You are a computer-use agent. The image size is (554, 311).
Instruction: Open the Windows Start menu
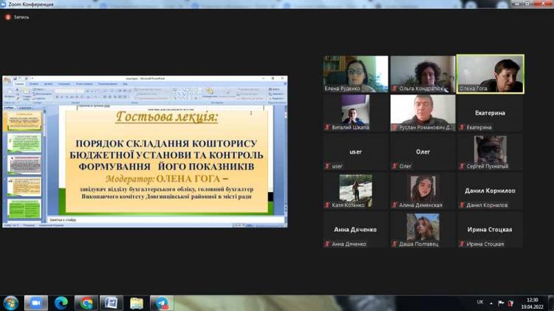point(11,303)
